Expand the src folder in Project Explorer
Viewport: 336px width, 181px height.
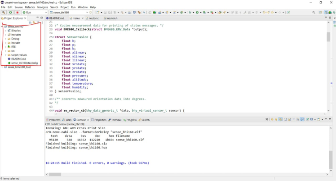[6, 51]
